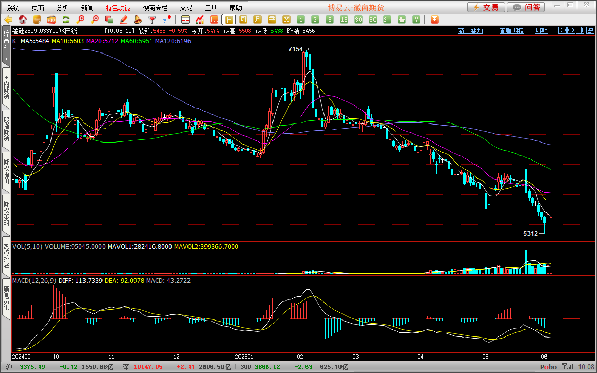Screen dimensions: 597x373
Task: Select the red pencil drawing tool
Action: 123,20
